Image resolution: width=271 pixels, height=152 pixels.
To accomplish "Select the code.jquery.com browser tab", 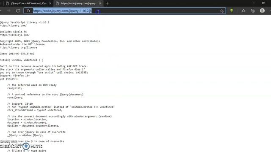I will 78,3.
